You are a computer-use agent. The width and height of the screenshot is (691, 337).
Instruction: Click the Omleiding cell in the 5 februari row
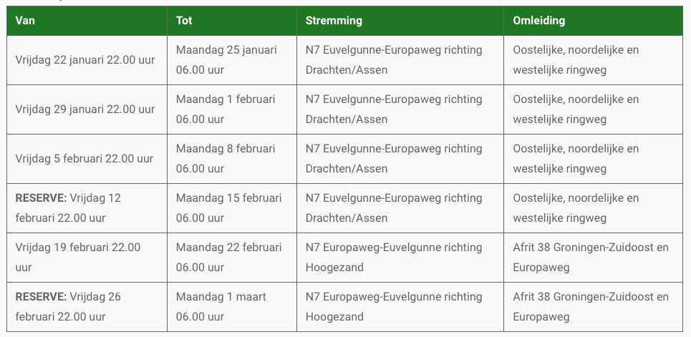pyautogui.click(x=576, y=159)
